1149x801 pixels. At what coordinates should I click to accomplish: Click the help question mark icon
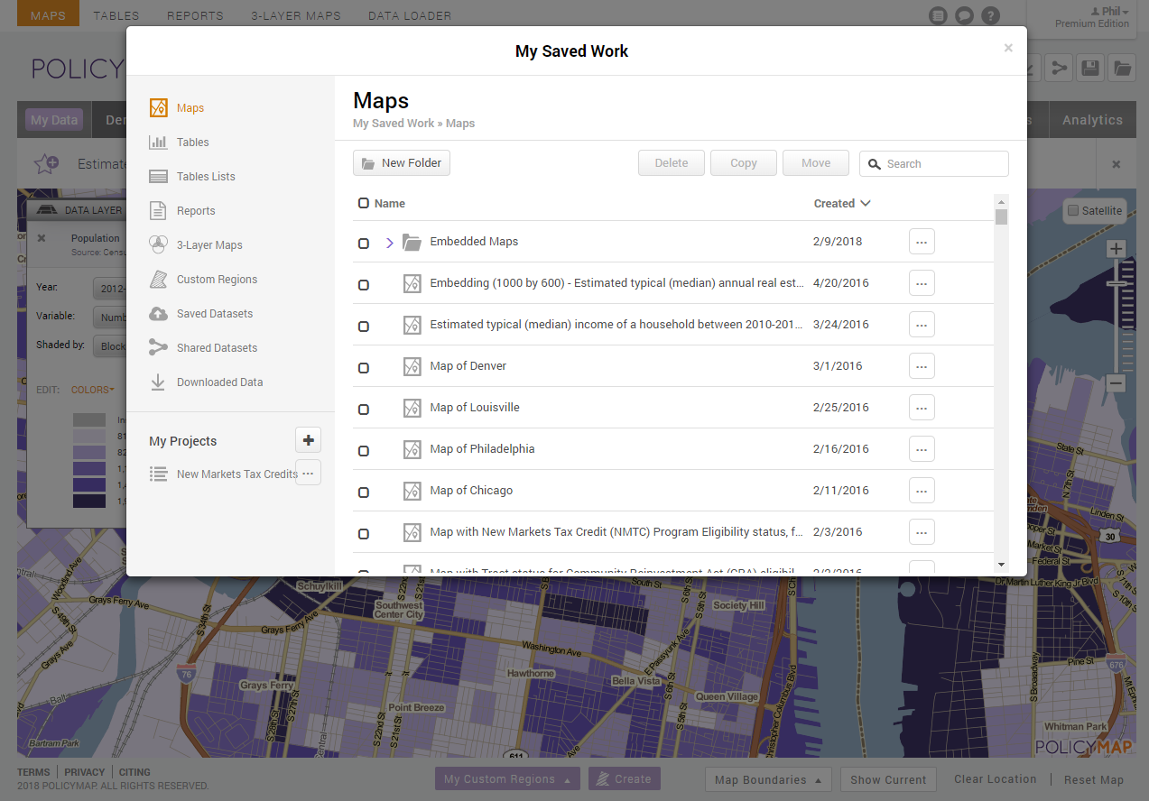[991, 15]
